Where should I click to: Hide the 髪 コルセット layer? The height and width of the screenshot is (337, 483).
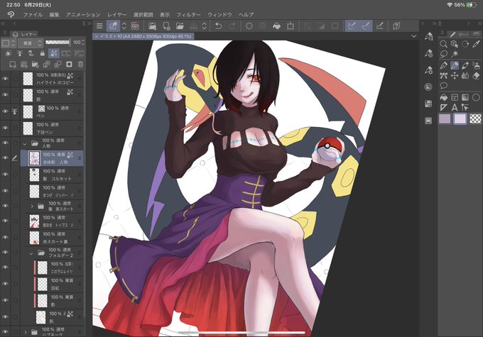tap(5, 175)
